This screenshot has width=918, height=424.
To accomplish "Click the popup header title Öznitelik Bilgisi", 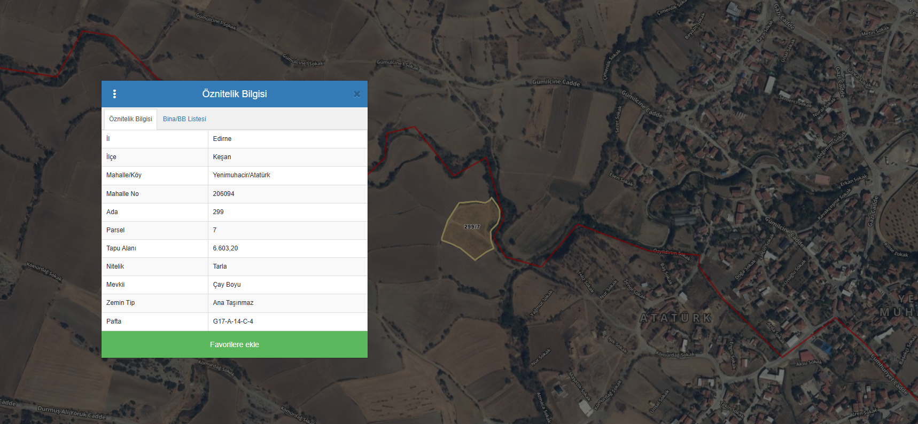I will click(234, 94).
